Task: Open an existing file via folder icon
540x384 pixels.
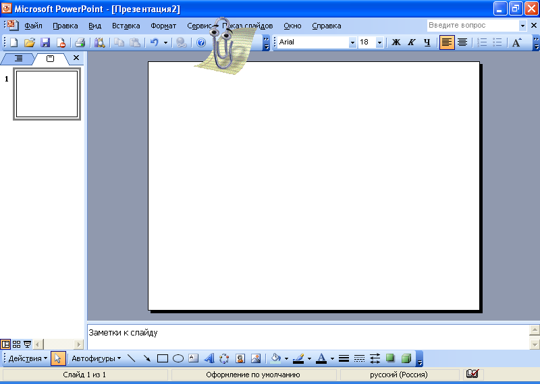Action: coord(30,42)
